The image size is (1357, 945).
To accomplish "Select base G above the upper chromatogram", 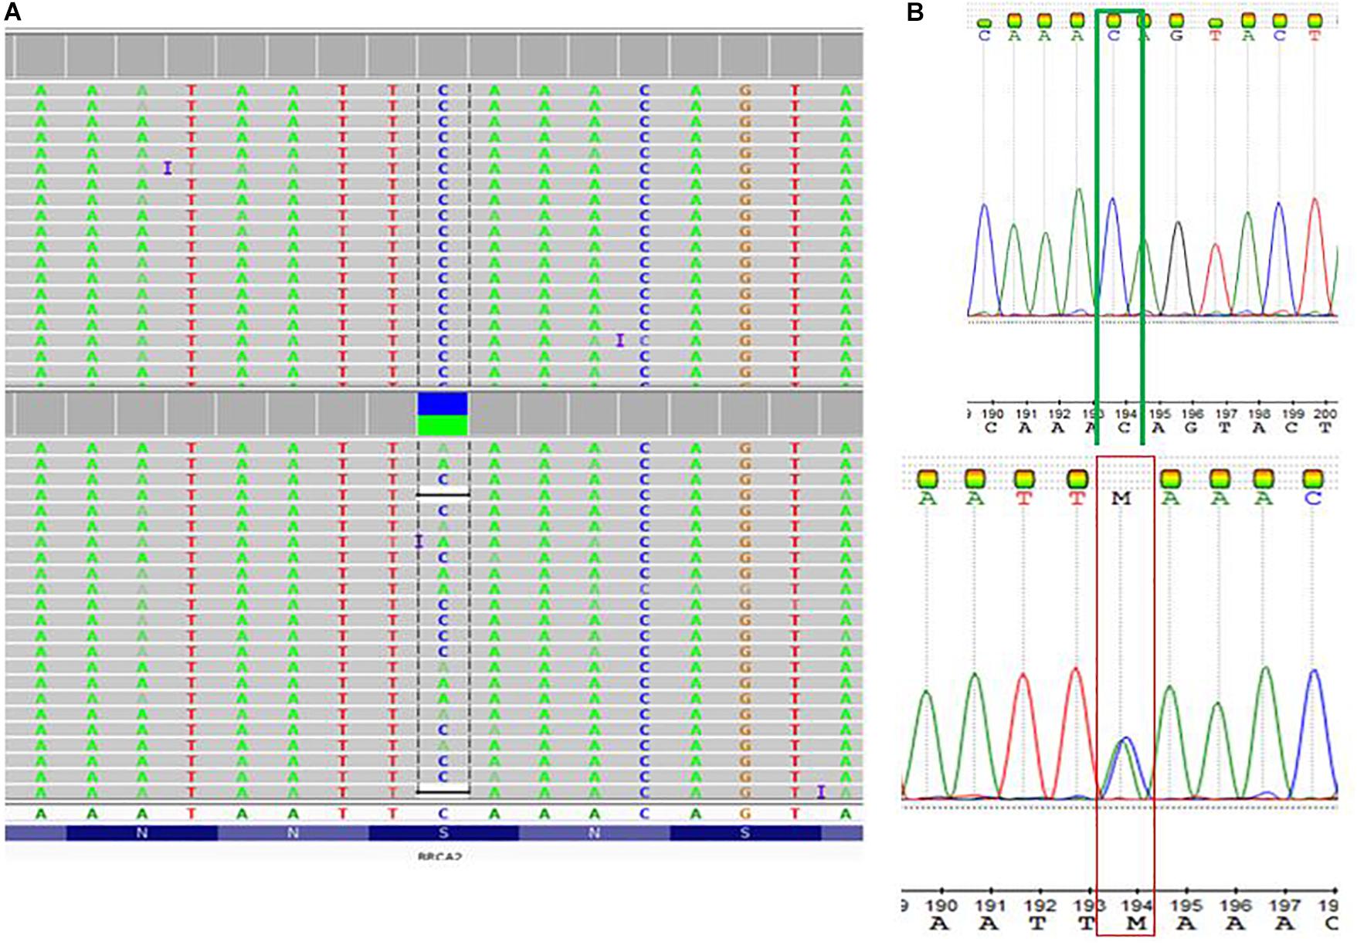I will pos(1176,36).
